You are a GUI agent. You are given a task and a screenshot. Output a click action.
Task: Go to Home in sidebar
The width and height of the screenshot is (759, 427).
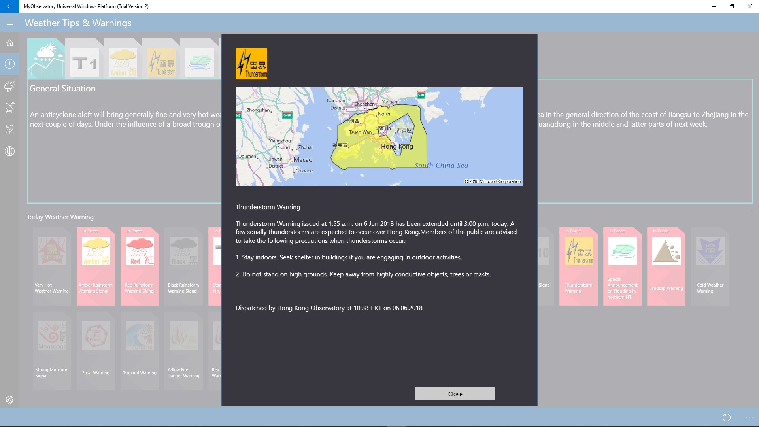(x=9, y=43)
